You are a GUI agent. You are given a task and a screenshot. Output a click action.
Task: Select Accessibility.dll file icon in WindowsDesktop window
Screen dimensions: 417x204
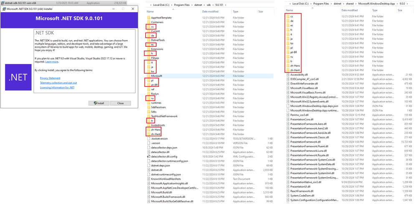point(288,74)
